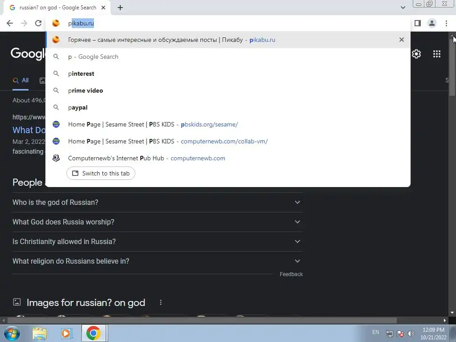The image size is (456, 342).
Task: Click the vertical scrollbar thumb
Action: pos(452,67)
